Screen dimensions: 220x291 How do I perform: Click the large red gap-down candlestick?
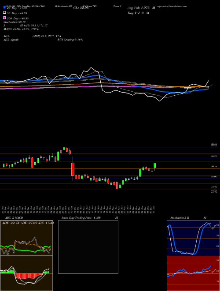(x=73, y=169)
